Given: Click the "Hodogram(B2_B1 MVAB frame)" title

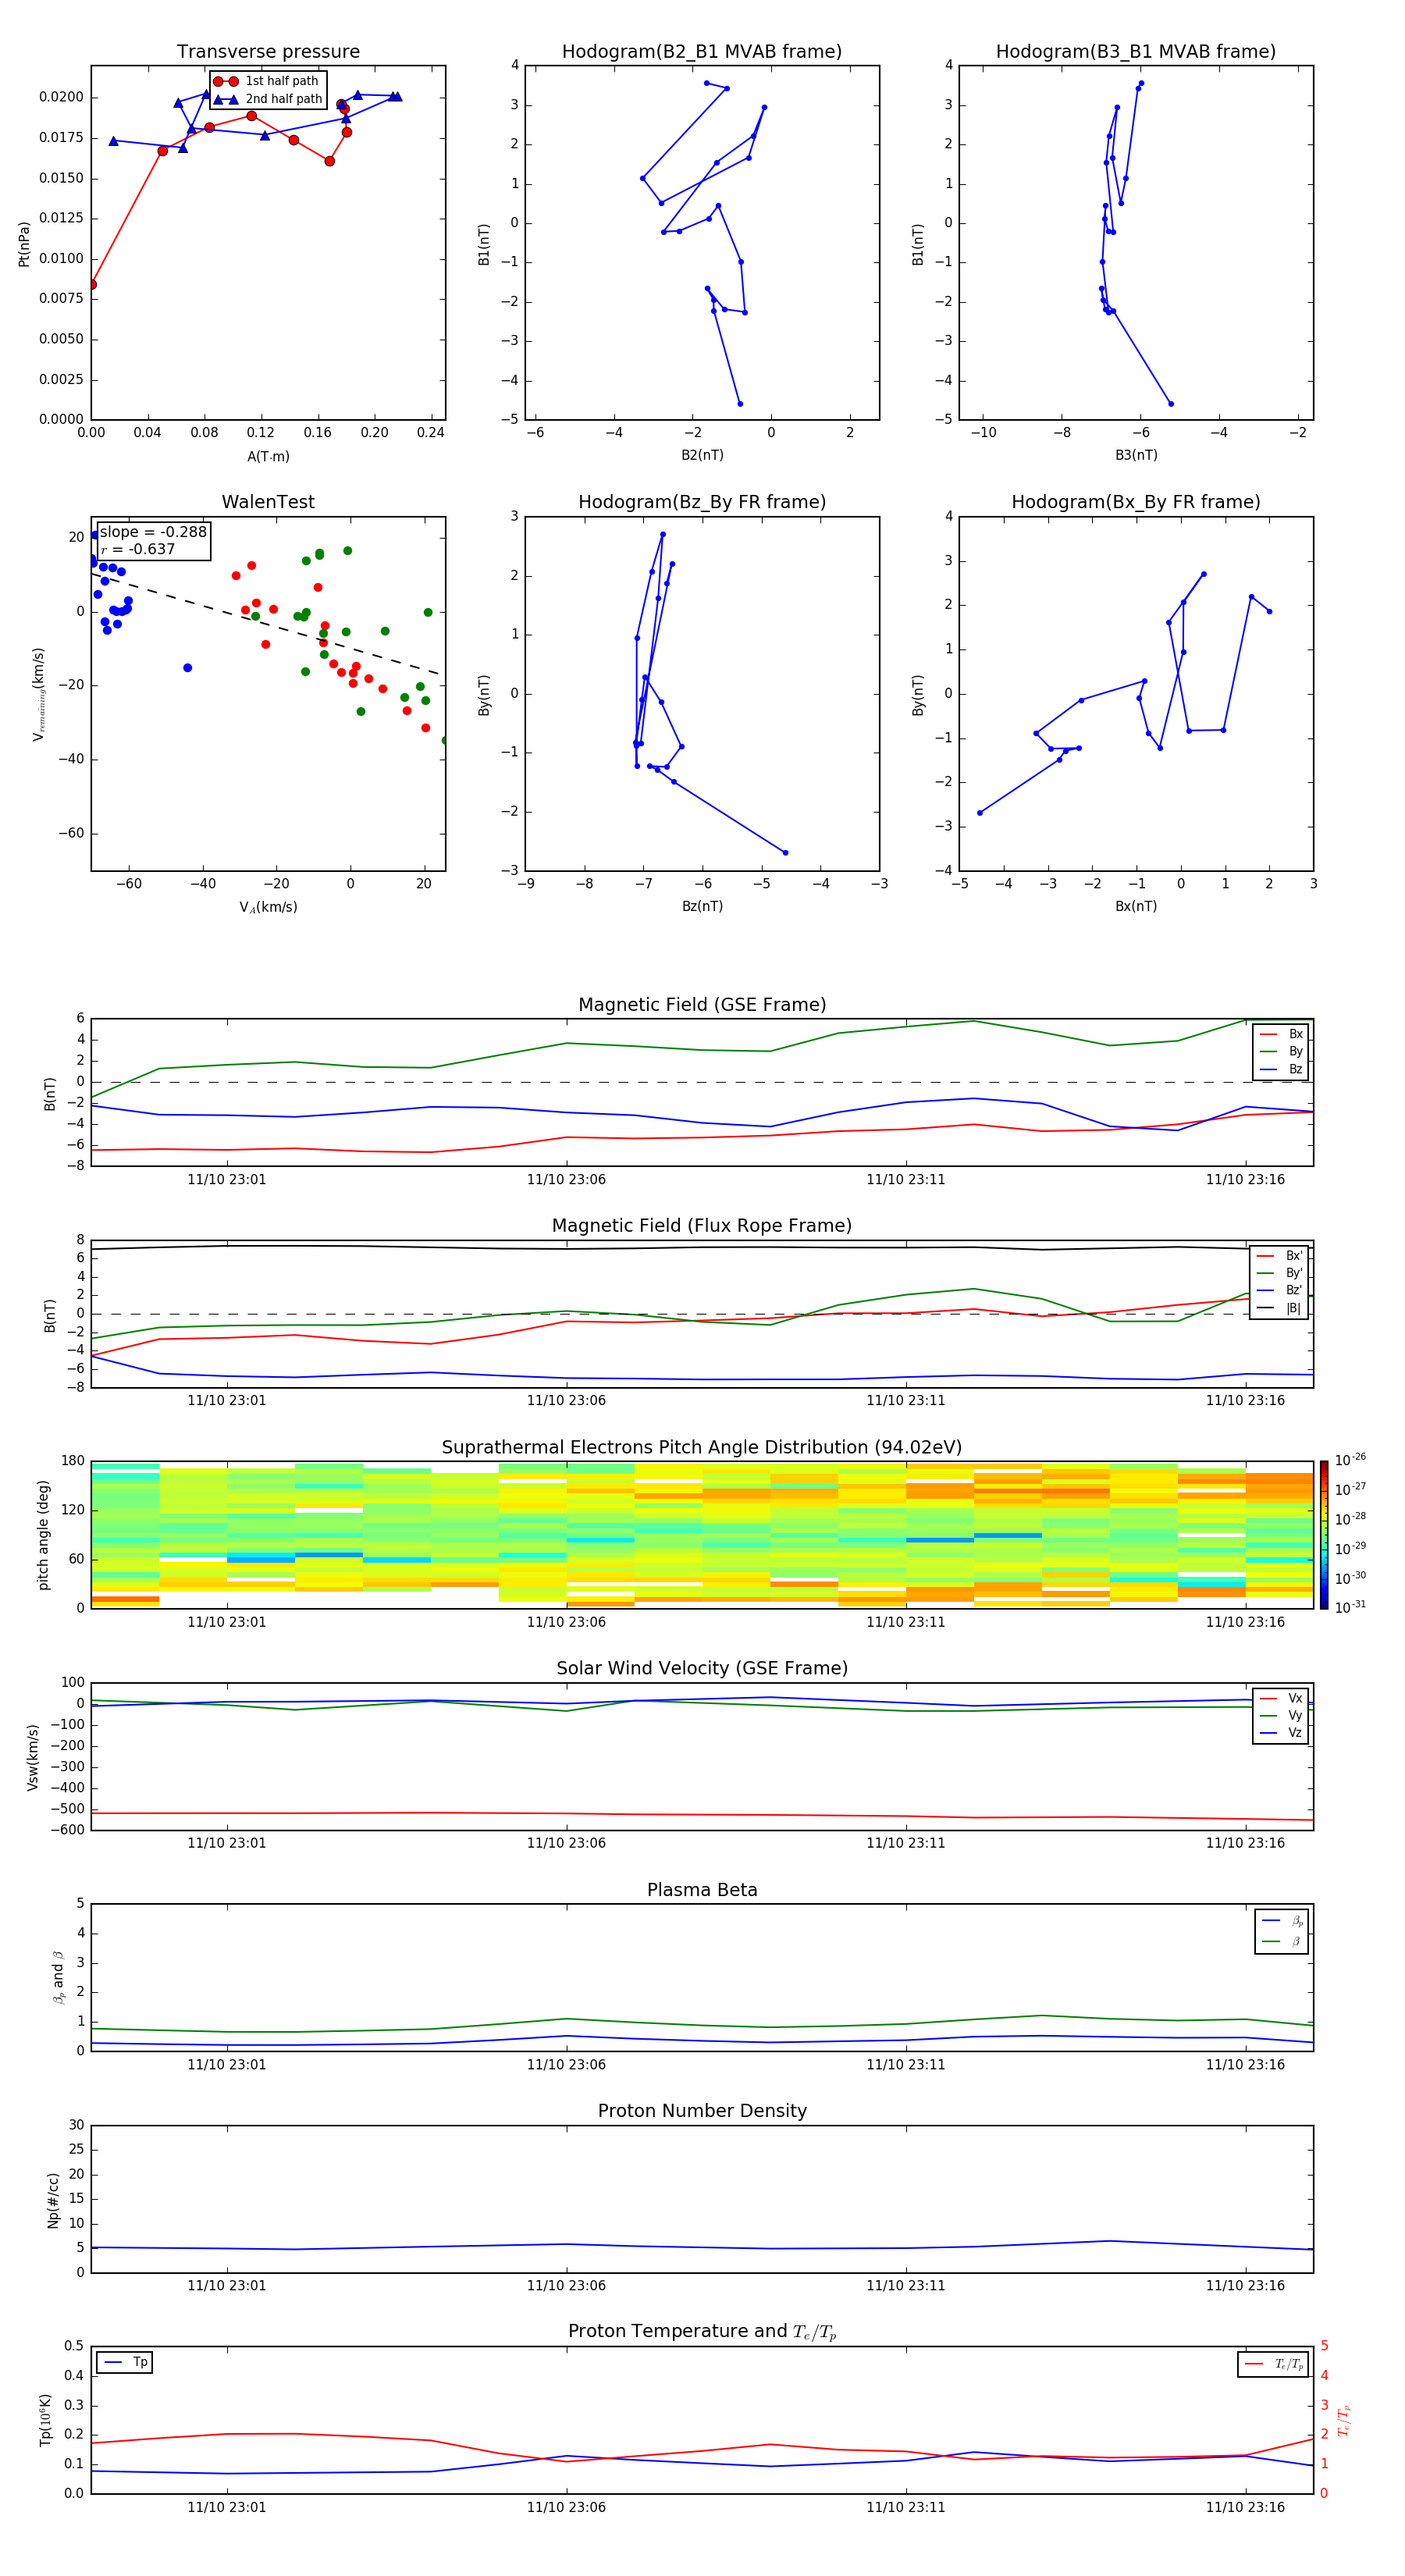Looking at the screenshot, I should (x=702, y=52).
